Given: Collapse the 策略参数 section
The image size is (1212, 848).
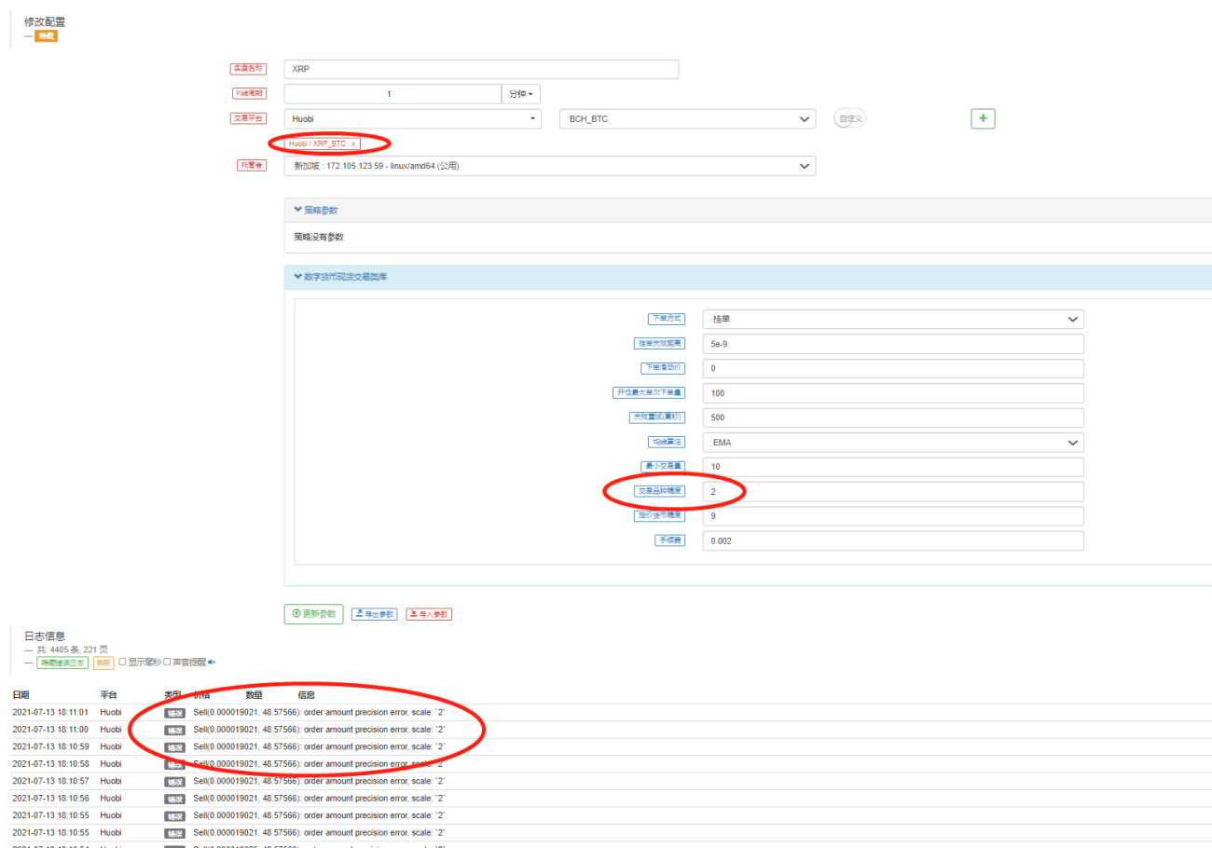Looking at the screenshot, I should (315, 211).
